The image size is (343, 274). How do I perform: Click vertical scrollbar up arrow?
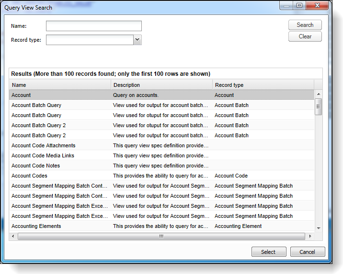319,94
